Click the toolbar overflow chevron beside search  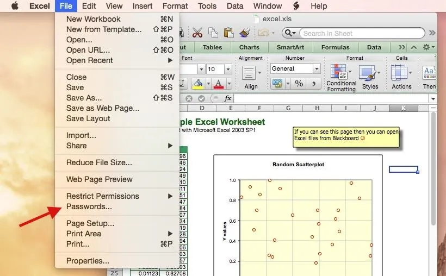click(432, 33)
